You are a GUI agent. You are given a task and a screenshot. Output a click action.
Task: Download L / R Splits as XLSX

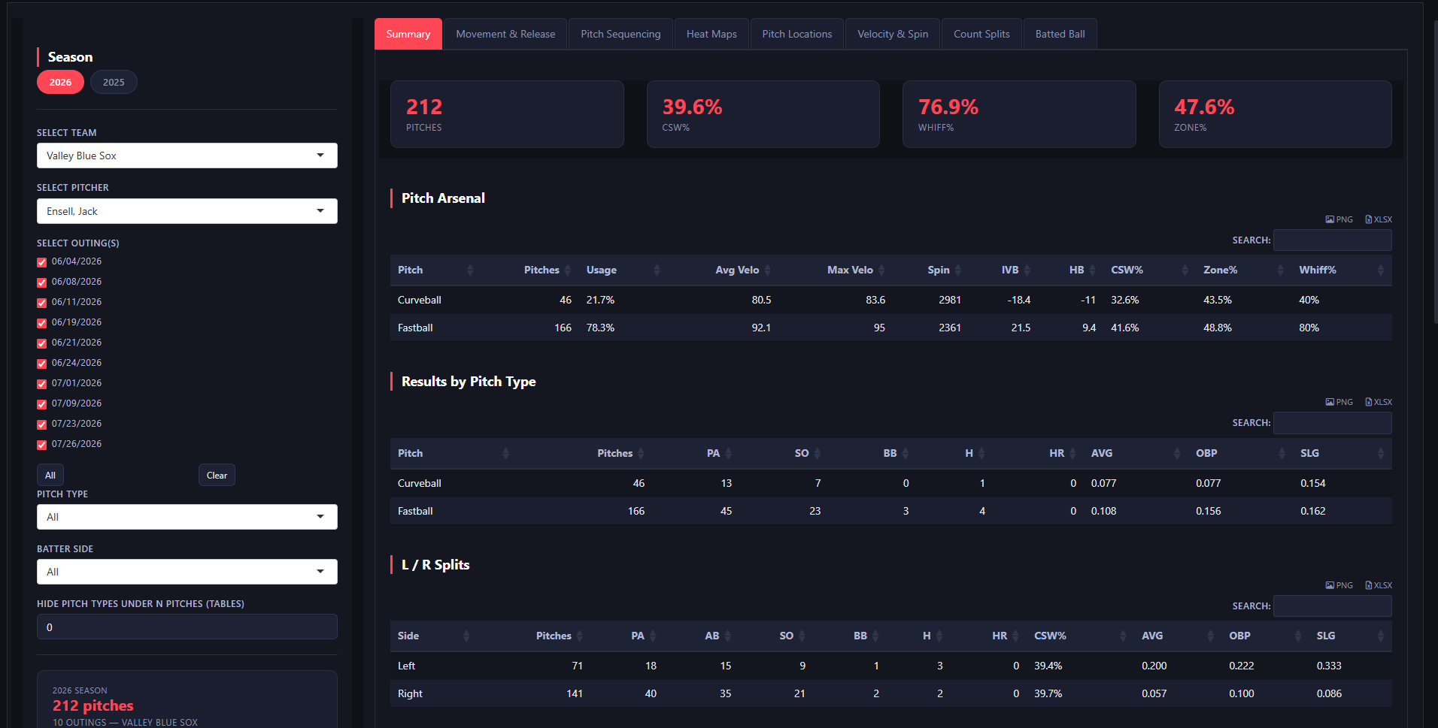[x=1379, y=585]
